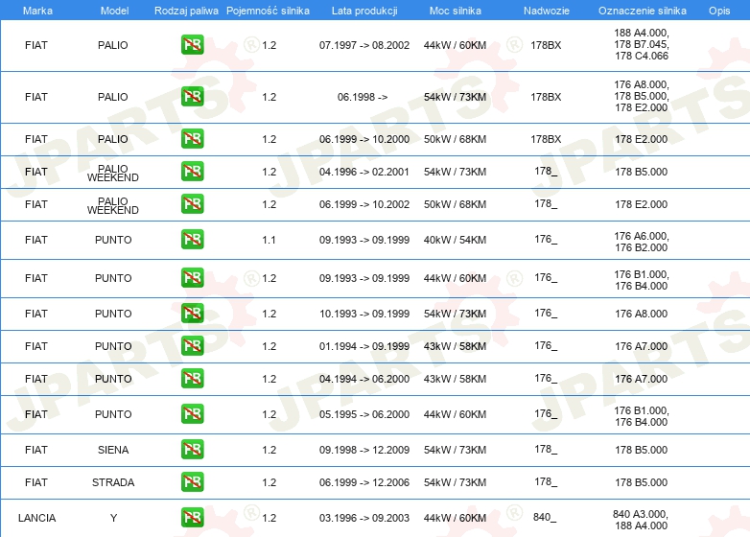This screenshot has width=750, height=537.
Task: Click PALIO WEEKEND in the 06.1999 -> 10.2002 row
Action: tap(113, 205)
